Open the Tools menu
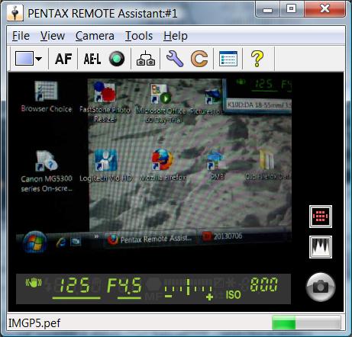 139,36
